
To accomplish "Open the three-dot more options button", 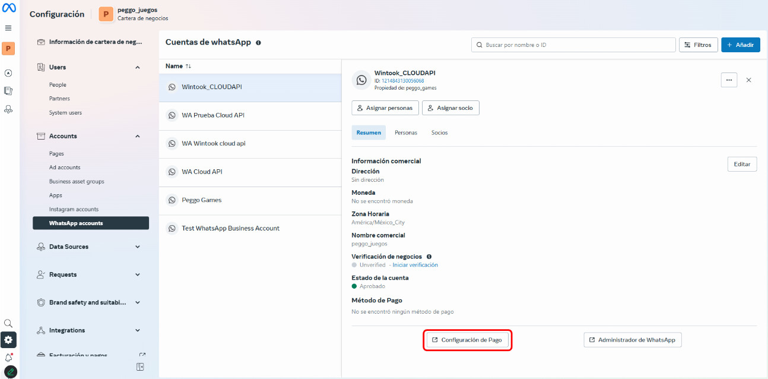I will [729, 80].
